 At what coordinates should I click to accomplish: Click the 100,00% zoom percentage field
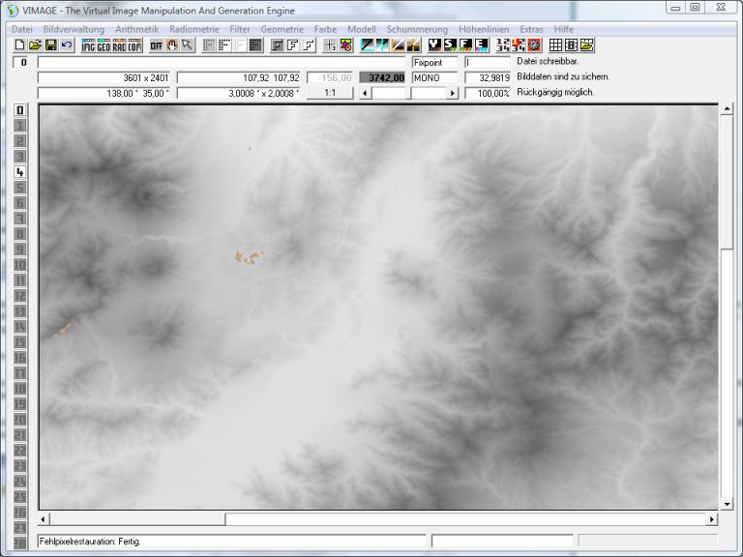488,94
